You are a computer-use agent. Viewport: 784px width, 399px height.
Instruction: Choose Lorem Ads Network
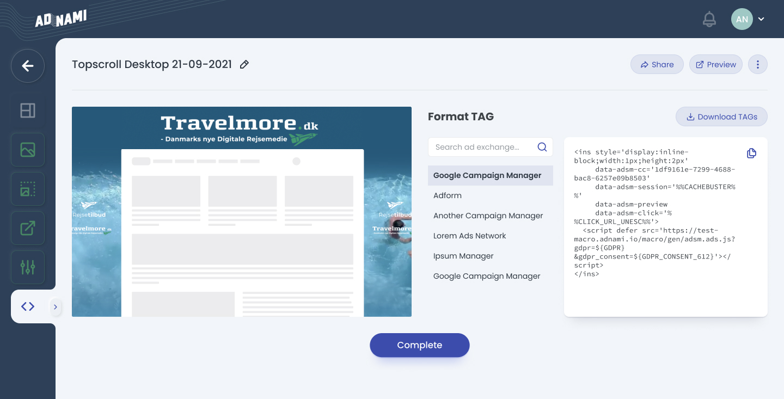(470, 236)
